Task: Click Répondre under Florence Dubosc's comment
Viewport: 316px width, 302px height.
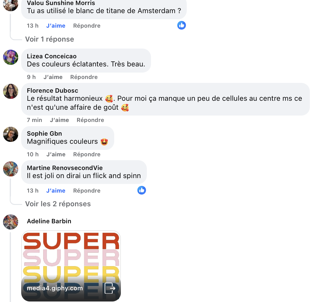Action: (x=90, y=120)
